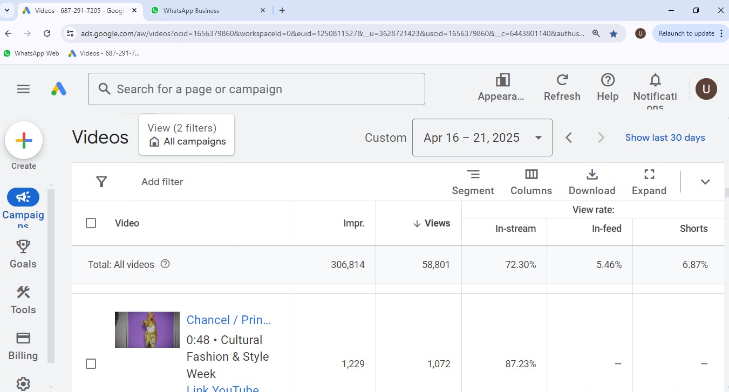Open the Columns selector
Screen dimensions: 729x392
pos(531,182)
